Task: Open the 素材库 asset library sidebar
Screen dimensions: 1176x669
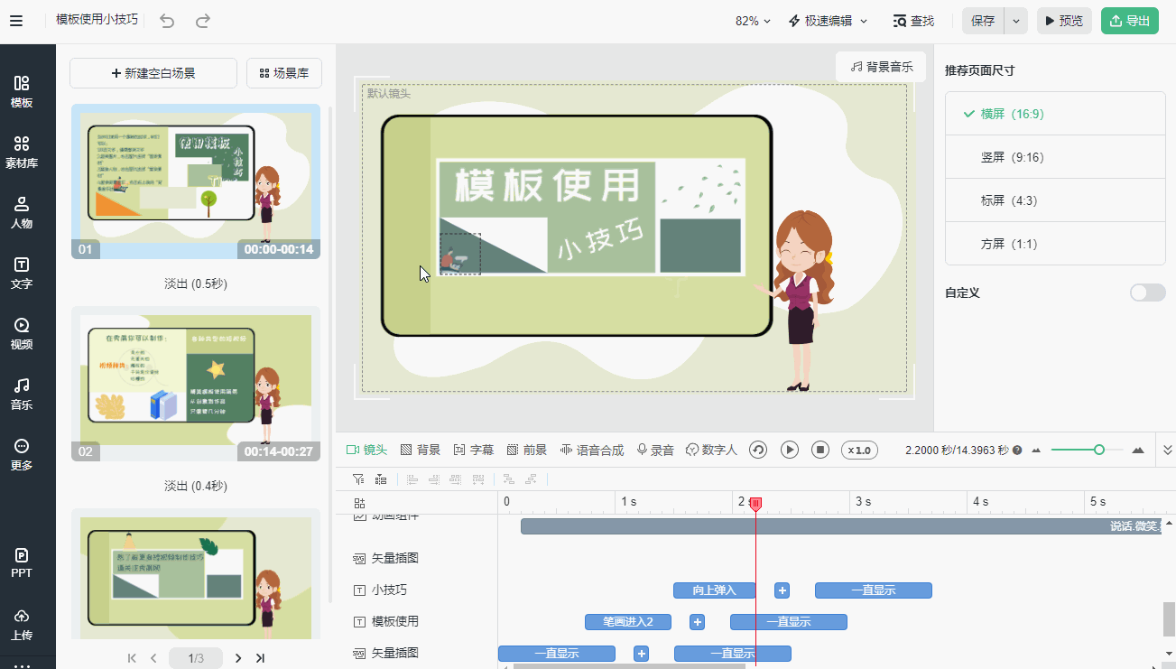Action: [22, 152]
